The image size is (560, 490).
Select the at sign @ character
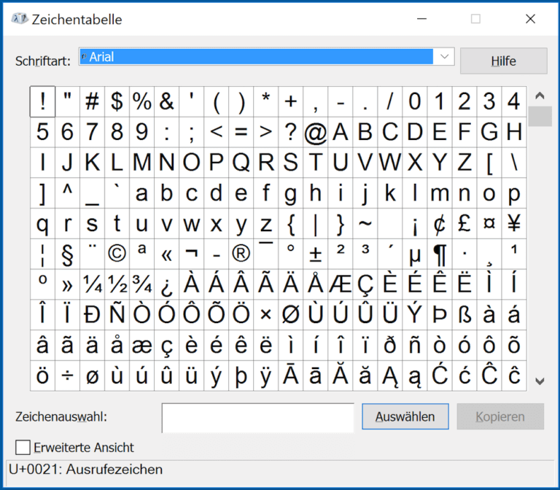click(x=315, y=132)
